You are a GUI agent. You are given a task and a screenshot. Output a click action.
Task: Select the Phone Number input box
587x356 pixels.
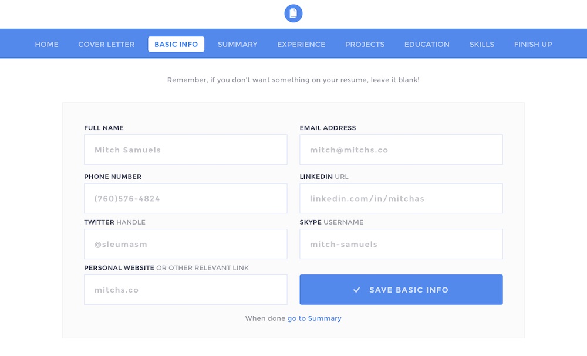185,198
